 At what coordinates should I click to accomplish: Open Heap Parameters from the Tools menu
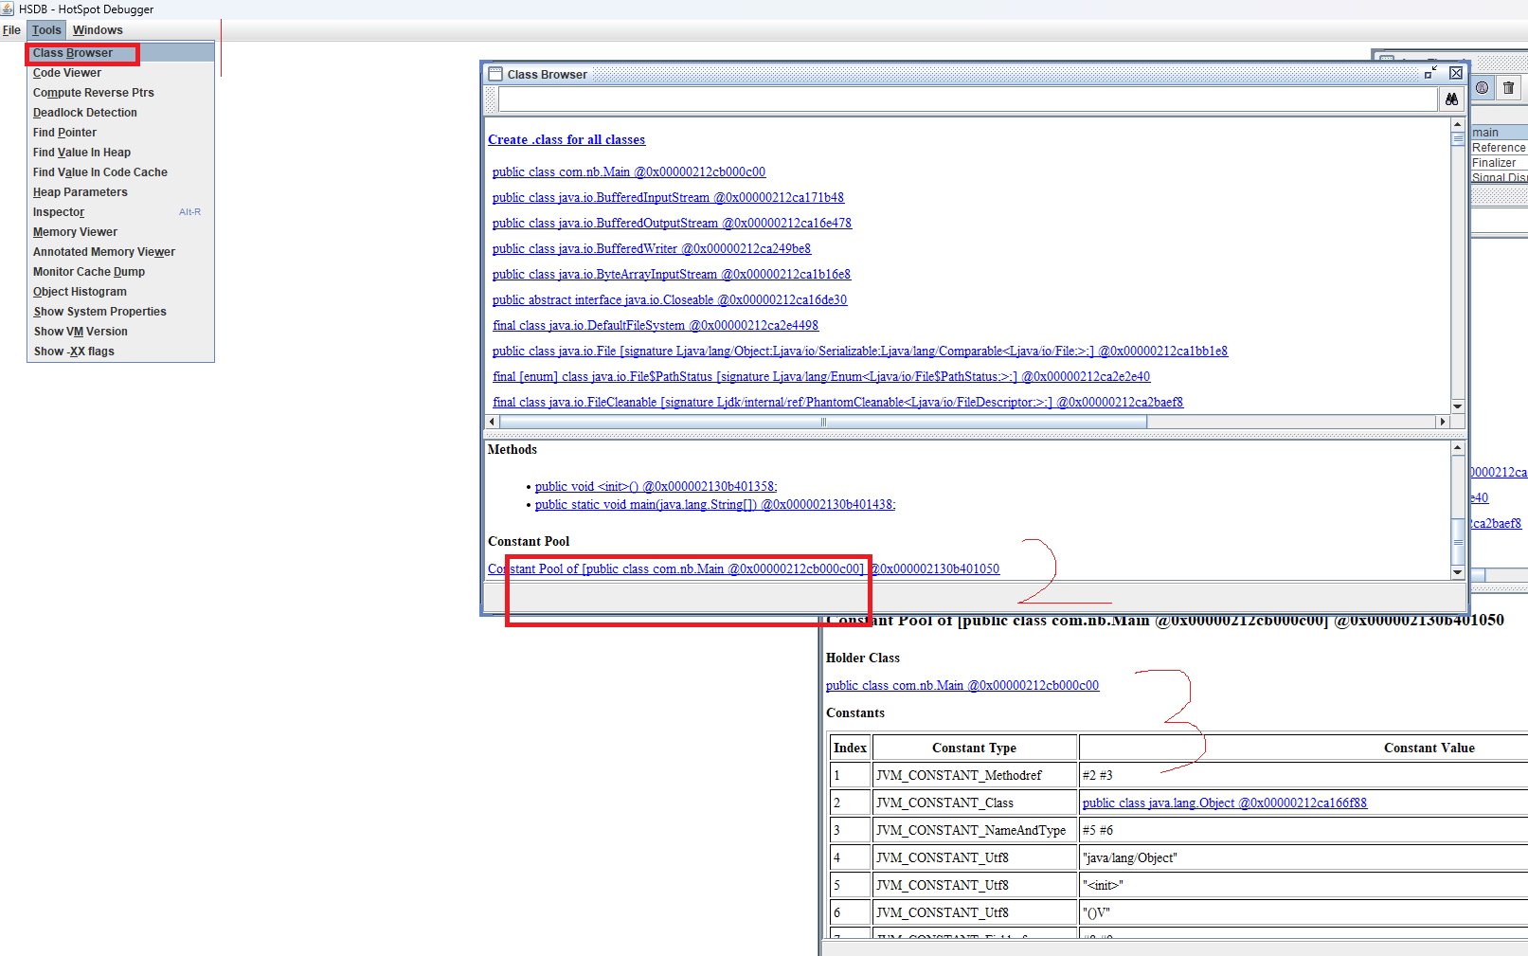coord(120,192)
